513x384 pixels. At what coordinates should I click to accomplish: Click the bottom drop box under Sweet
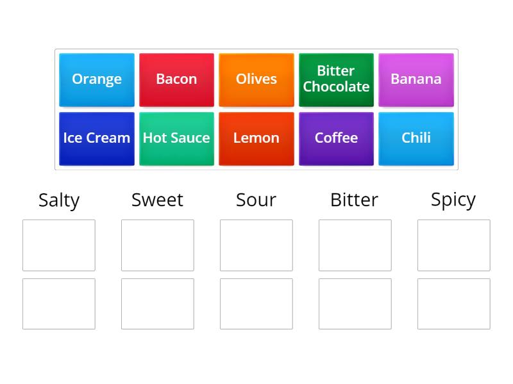pos(158,303)
